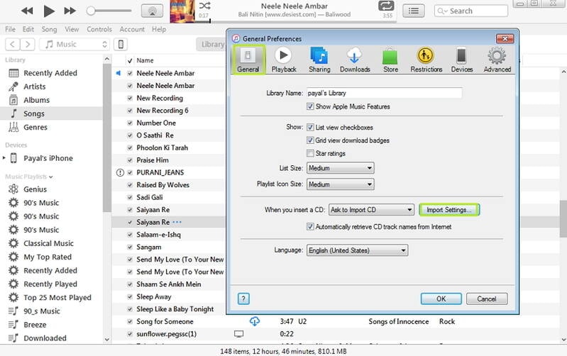Screen dimensions: 567x356
Task: Uncheck the Sangam song checkbox
Action: pos(130,247)
